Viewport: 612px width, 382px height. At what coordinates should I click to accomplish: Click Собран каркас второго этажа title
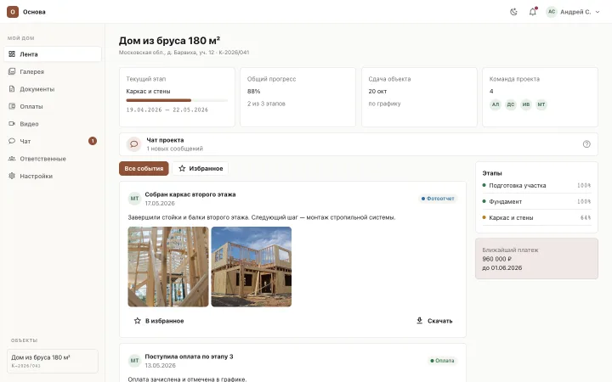coord(190,194)
